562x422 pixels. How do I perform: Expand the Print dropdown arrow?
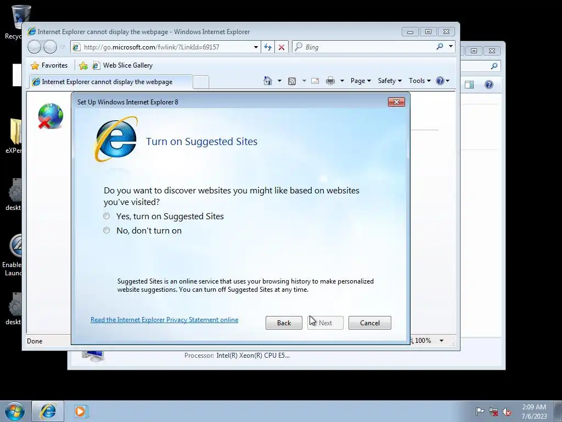[x=342, y=81]
